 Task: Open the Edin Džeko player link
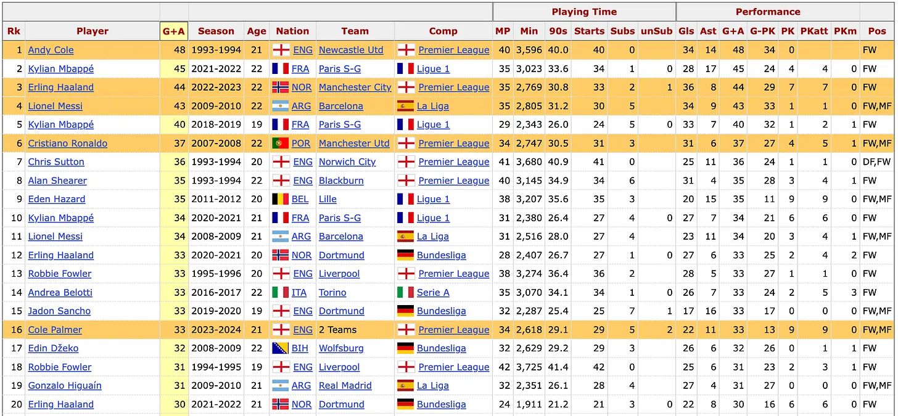[53, 348]
